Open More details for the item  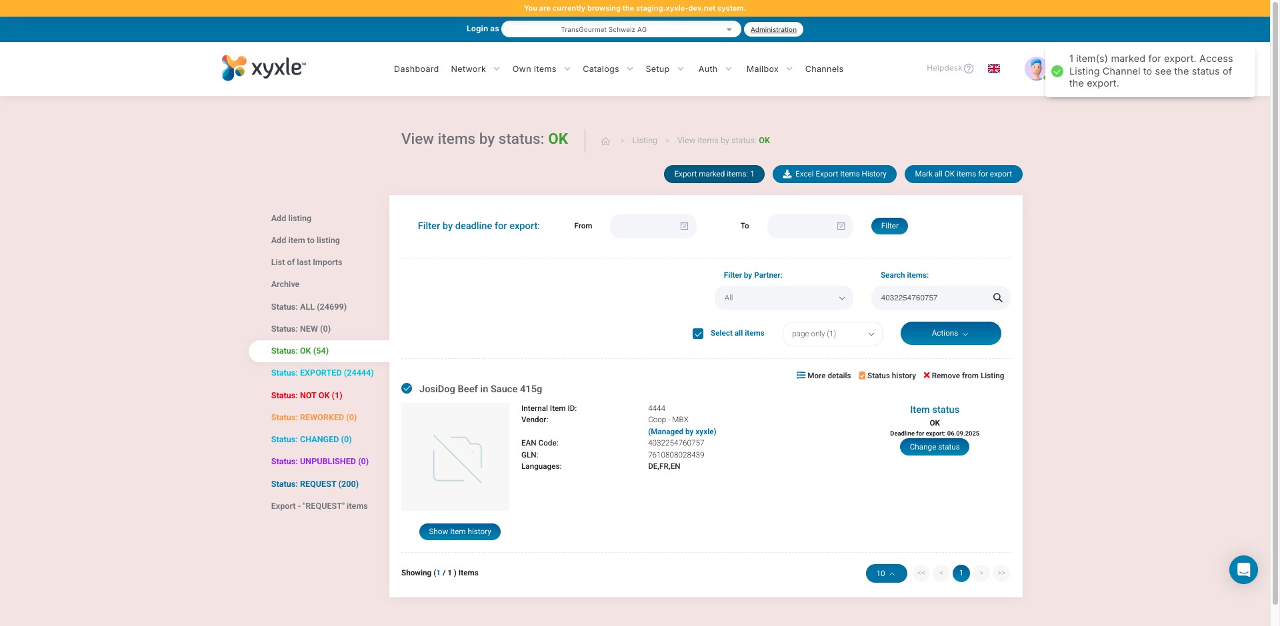tap(824, 376)
